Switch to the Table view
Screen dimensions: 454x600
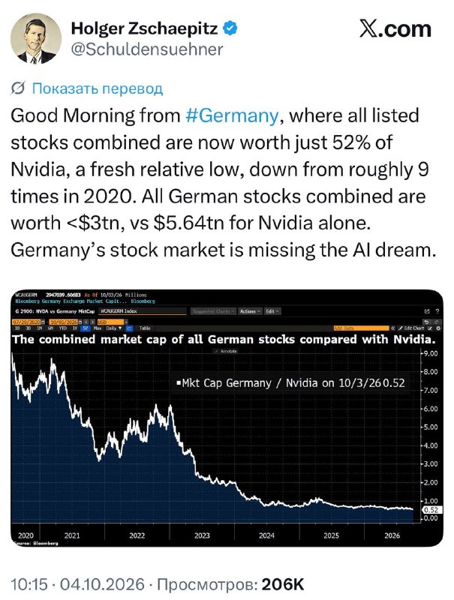[145, 328]
